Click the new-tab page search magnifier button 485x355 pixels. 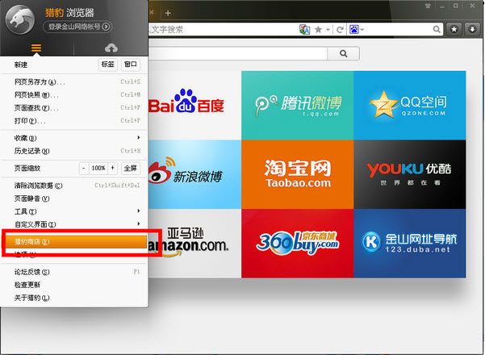click(343, 53)
